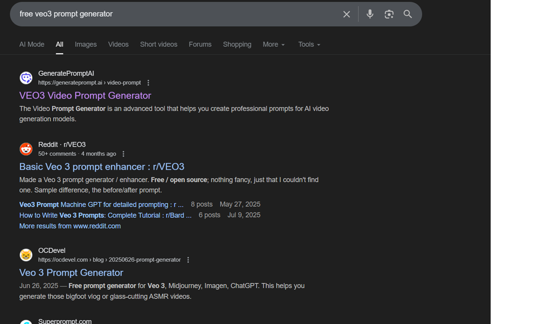Open Veo3 Prompt Machine GPT sublink
The height and width of the screenshot is (324, 552).
(x=102, y=204)
